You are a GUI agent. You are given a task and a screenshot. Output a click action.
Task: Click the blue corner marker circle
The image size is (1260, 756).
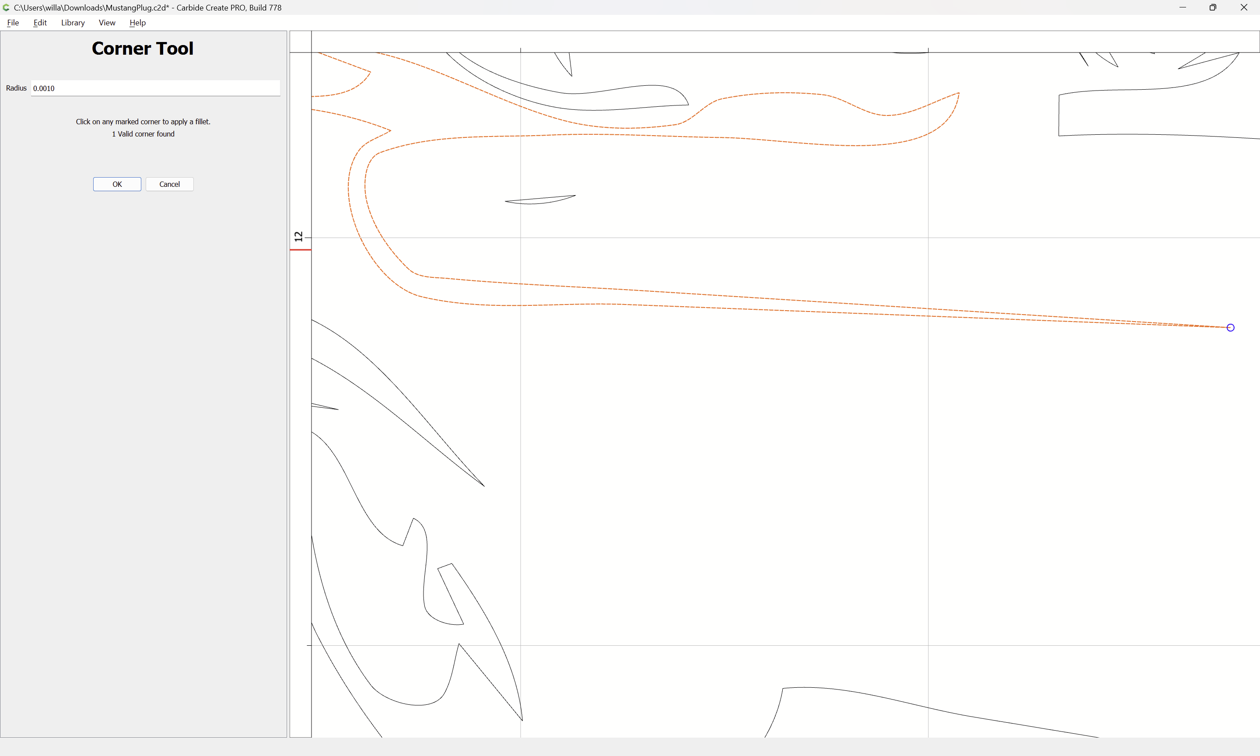(x=1230, y=328)
